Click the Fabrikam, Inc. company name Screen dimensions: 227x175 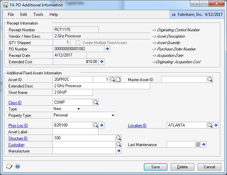190,14
